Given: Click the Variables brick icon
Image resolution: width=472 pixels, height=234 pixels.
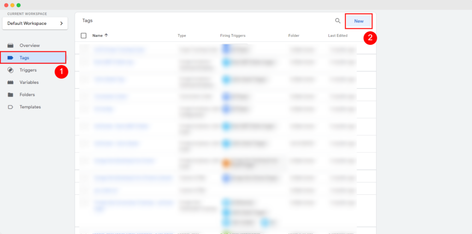Looking at the screenshot, I should click(11, 82).
